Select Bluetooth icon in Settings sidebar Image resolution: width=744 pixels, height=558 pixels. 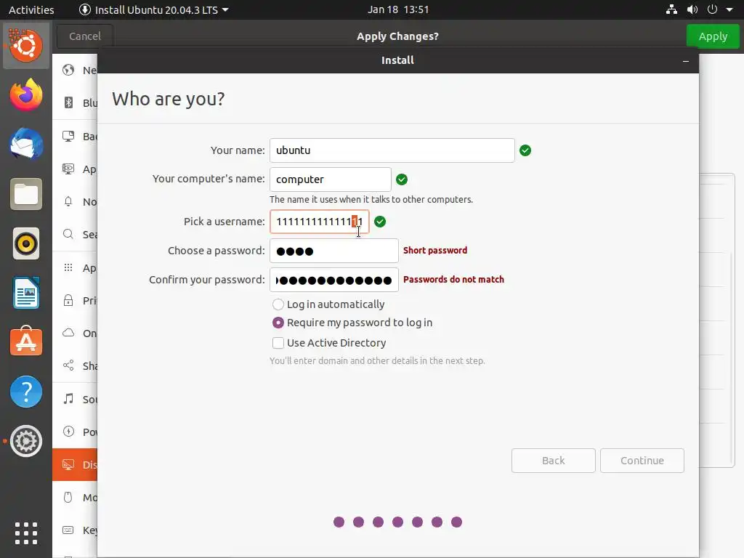(x=68, y=102)
